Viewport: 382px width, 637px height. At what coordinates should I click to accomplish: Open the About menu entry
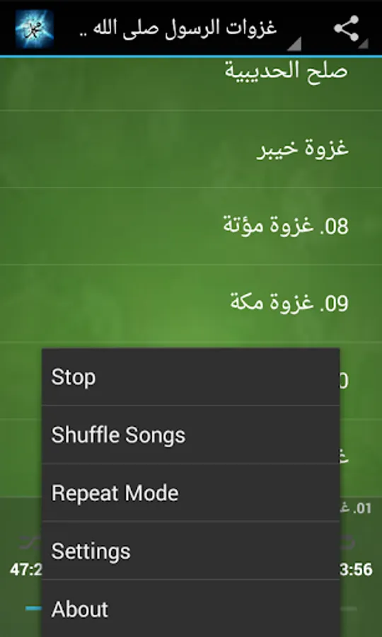tap(190, 609)
